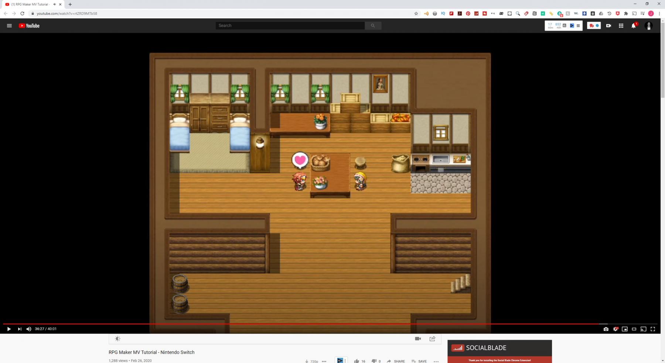
Task: Open Chrome media controls icon
Action: pos(642,13)
